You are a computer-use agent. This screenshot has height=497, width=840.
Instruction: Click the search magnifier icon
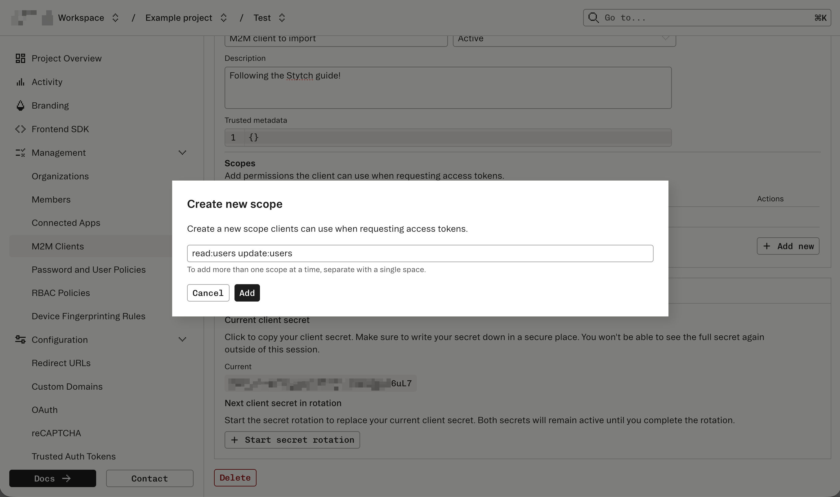[x=593, y=17]
